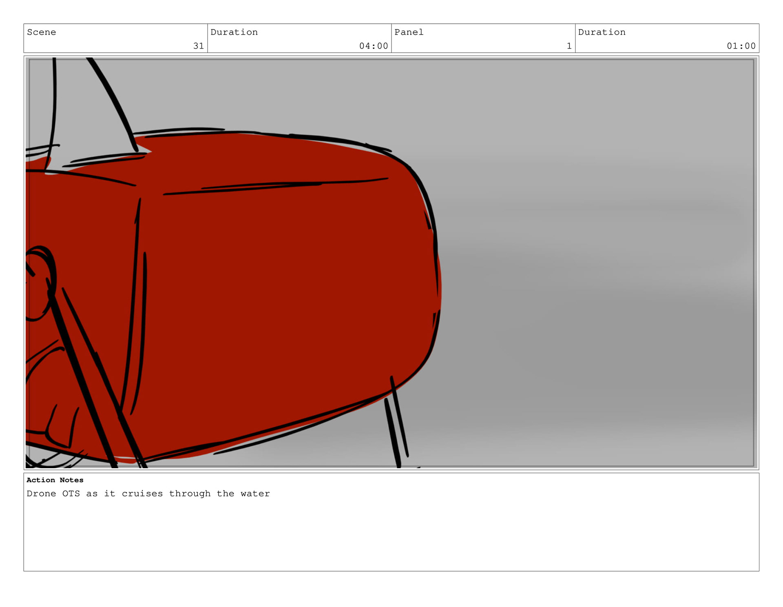This screenshot has height=607, width=783.
Task: Click the scene duration value 04:00
Action: point(373,46)
